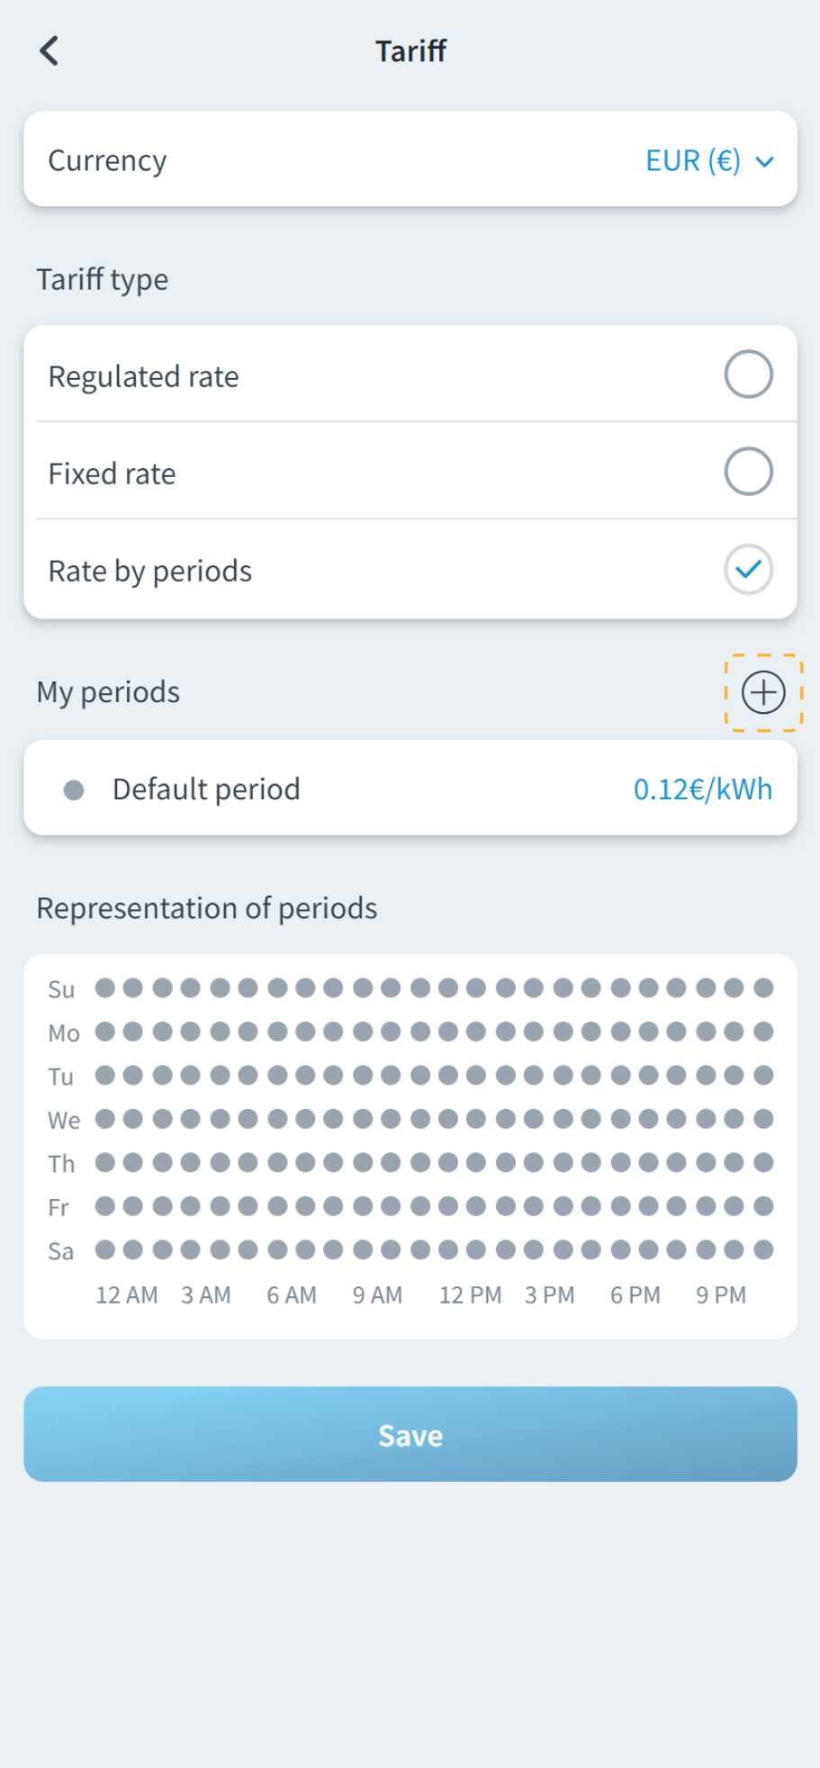Open the EUR (€) currency dropdown
Viewport: 820px width, 1768px height.
tap(693, 161)
